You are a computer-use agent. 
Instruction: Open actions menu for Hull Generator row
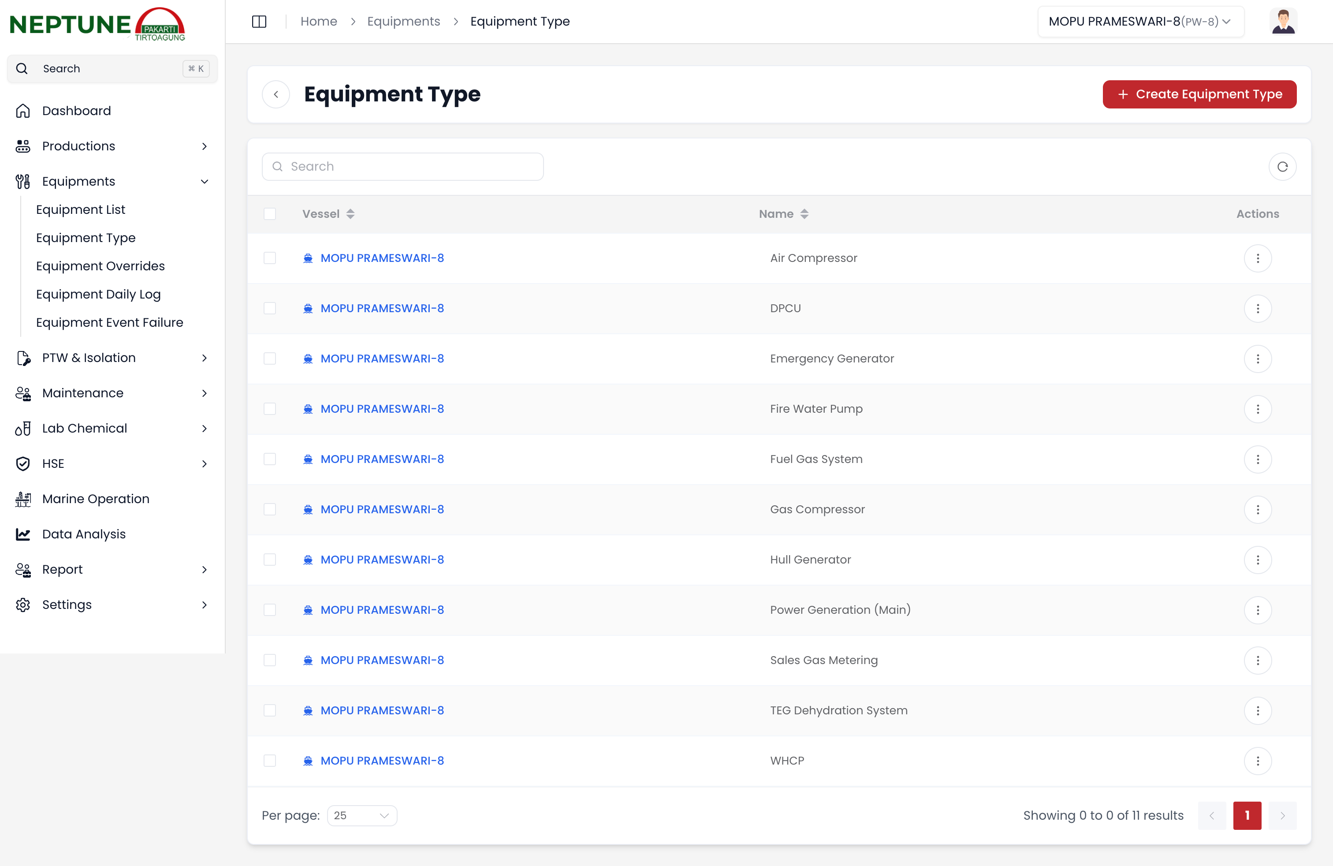1257,560
